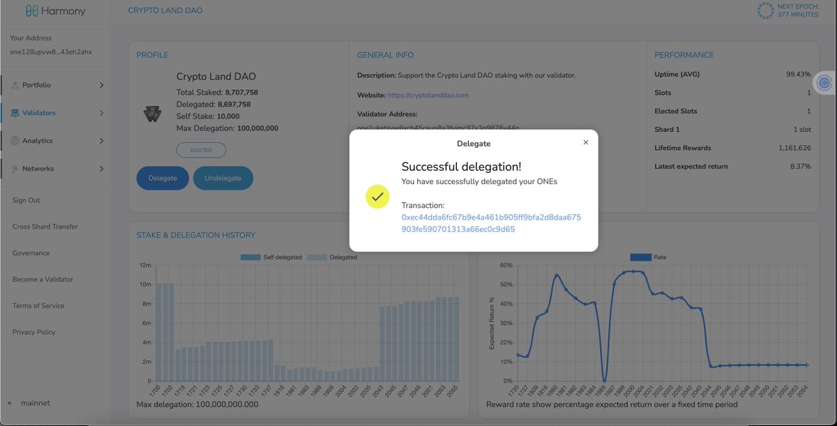Go to the Governance page

(x=31, y=253)
